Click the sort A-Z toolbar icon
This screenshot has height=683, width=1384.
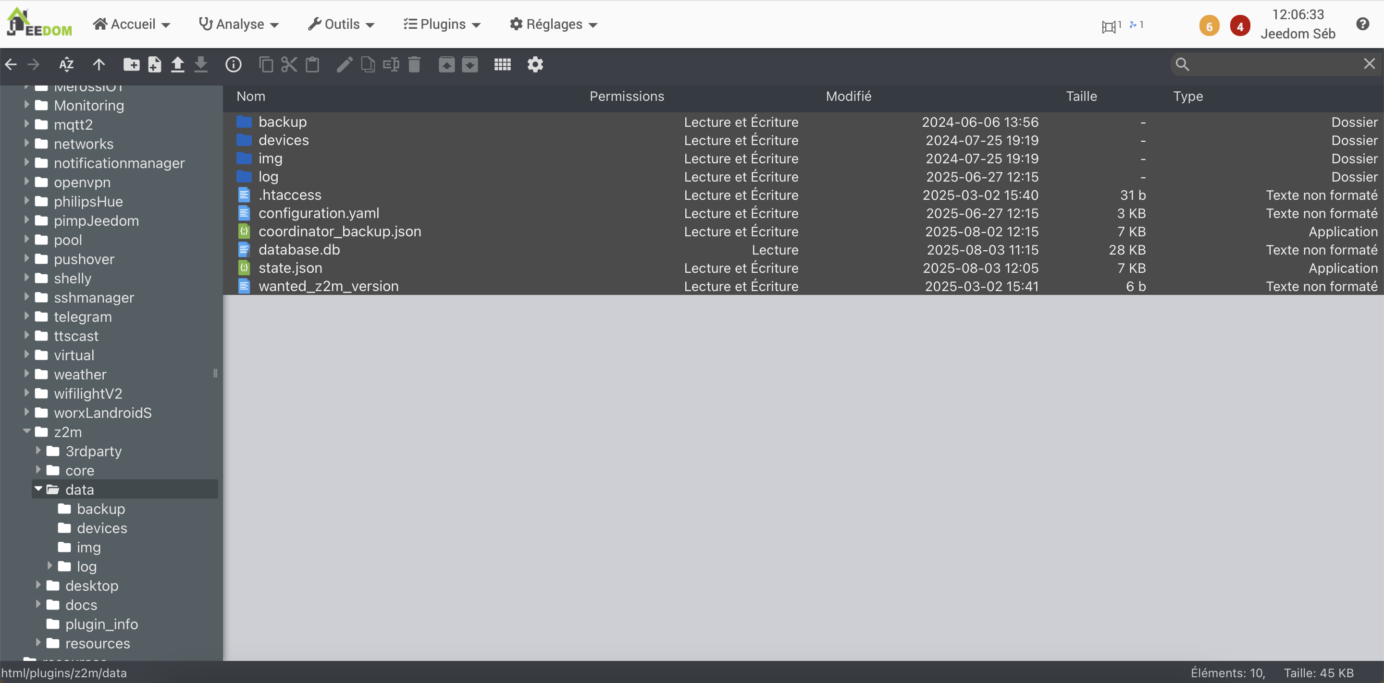click(x=66, y=64)
